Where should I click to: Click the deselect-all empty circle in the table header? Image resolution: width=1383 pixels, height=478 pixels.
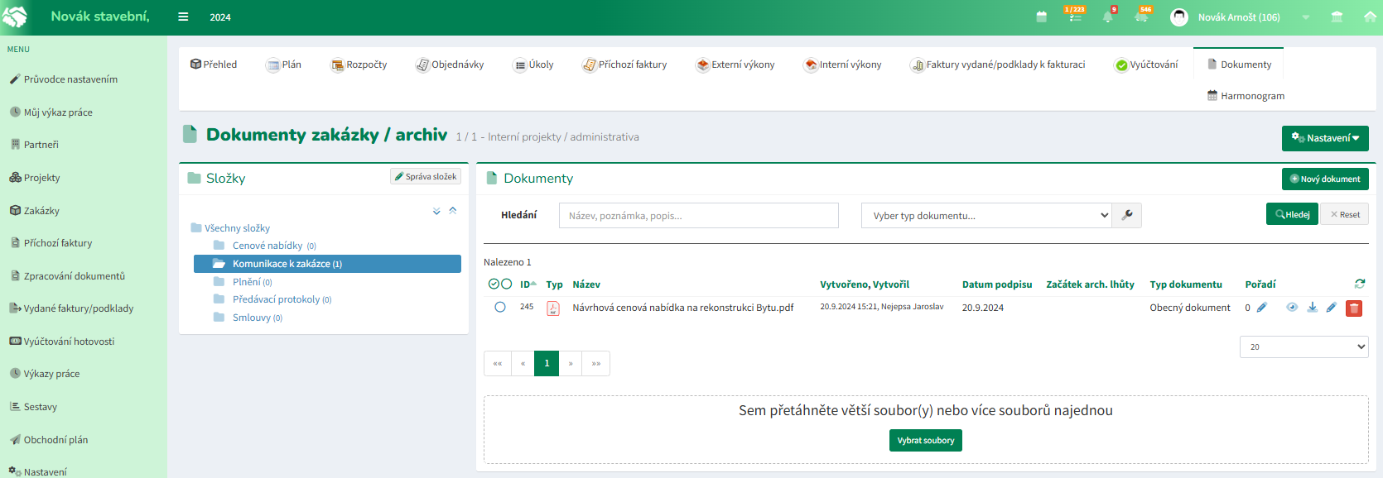click(507, 284)
